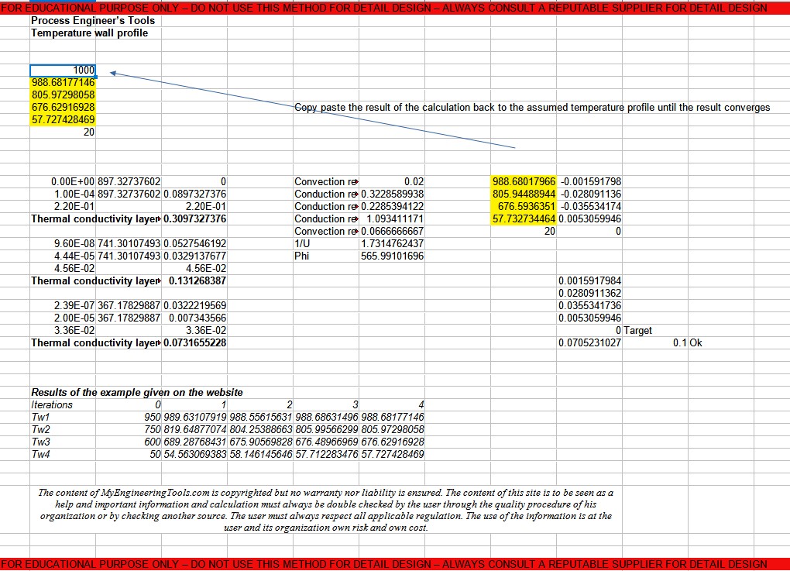Click the error sum cell 0.0705231027

click(x=589, y=342)
